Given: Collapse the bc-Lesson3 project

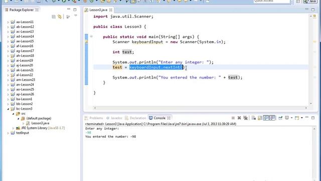Looking at the screenshot, I should (x=8, y=109).
